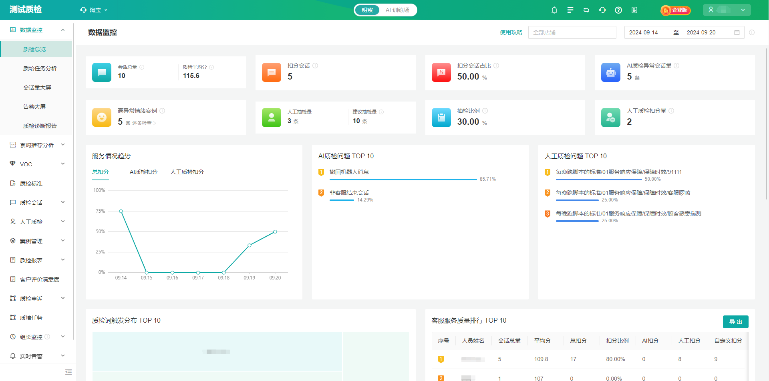Click info icon beside 建议抽检量
769x381 pixels.
(381, 112)
